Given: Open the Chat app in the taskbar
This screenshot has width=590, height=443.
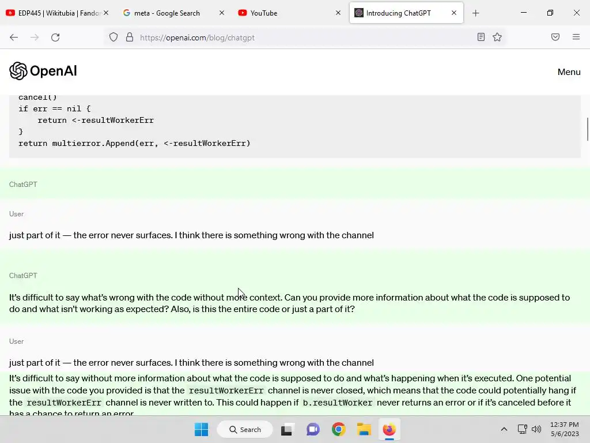Looking at the screenshot, I should pyautogui.click(x=313, y=429).
